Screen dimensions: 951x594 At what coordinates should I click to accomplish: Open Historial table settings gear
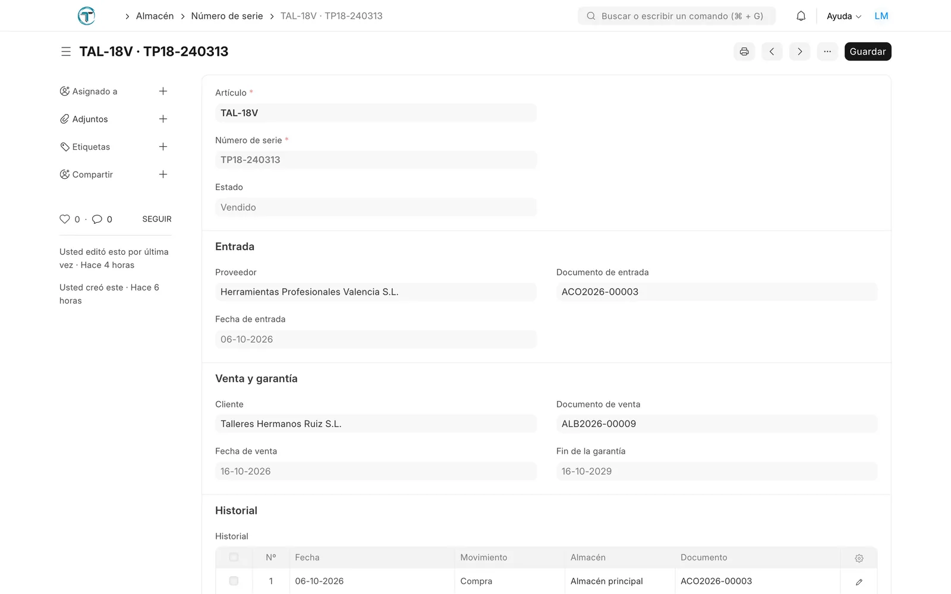tap(859, 558)
